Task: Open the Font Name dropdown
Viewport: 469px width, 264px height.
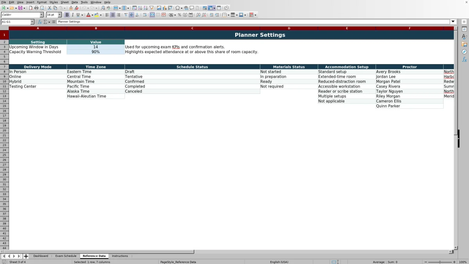Action: point(42,15)
